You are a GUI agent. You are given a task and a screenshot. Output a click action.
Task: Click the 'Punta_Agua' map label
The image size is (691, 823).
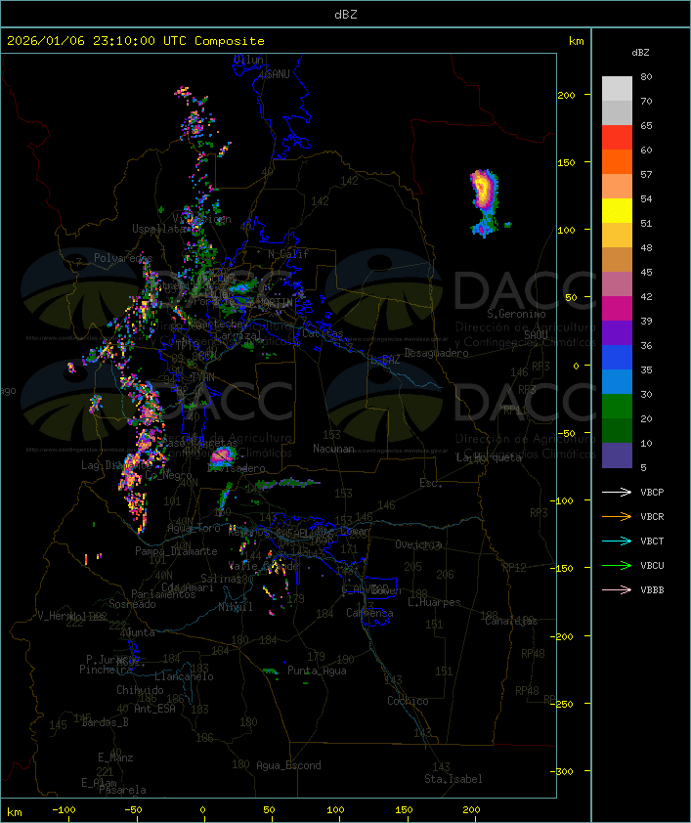pos(317,671)
